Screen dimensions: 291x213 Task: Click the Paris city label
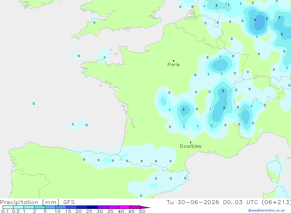pos(173,65)
